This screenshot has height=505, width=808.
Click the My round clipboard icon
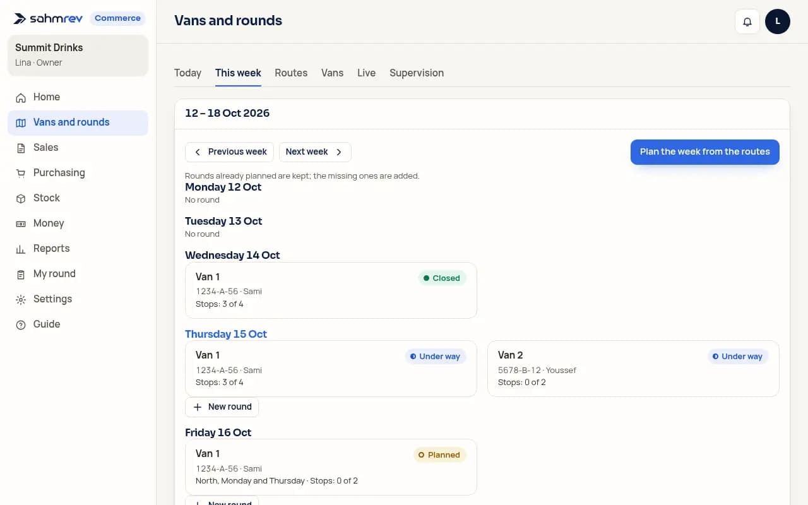21,274
